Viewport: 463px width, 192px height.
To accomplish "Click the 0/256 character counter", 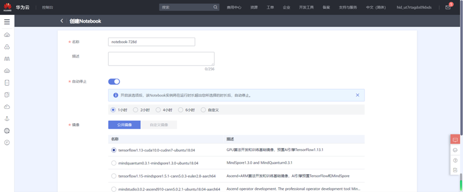I will click(210, 69).
